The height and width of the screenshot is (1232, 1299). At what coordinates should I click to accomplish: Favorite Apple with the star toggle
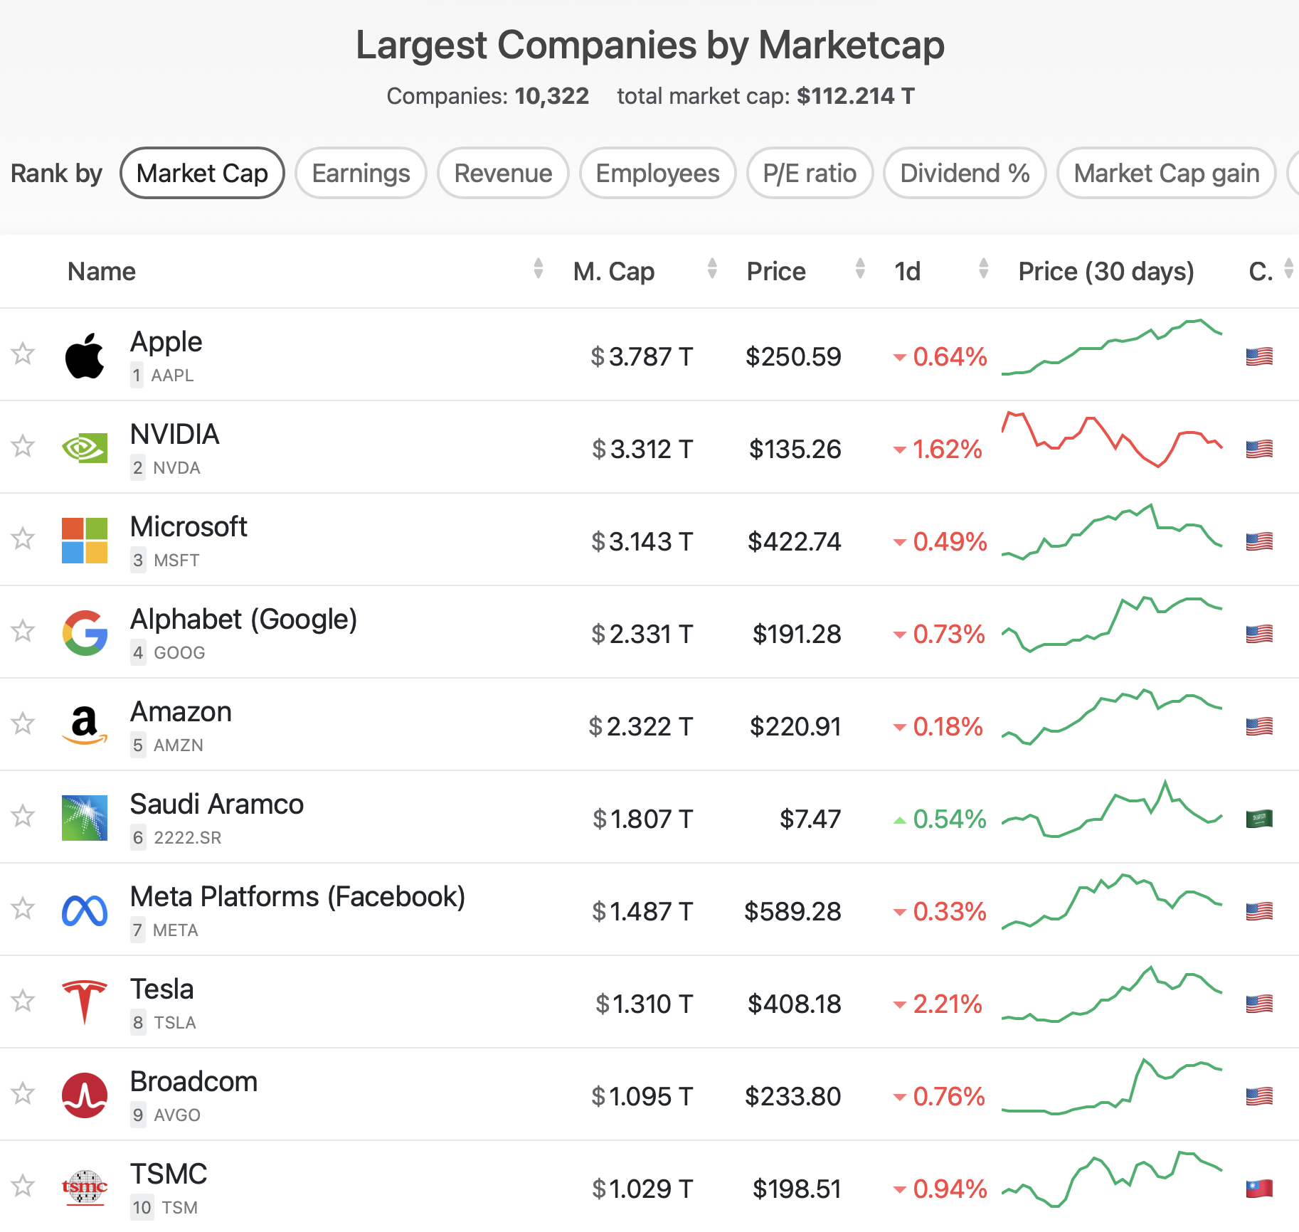23,354
